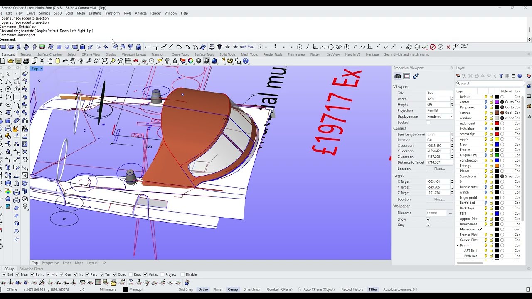This screenshot has height=299, width=532.
Task: Click the Z Target value stepper
Action: pyautogui.click(x=452, y=193)
